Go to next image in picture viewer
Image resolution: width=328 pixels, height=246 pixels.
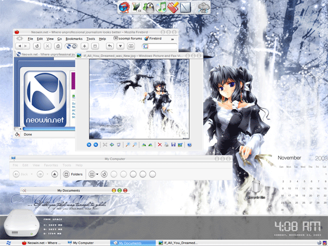(96, 145)
